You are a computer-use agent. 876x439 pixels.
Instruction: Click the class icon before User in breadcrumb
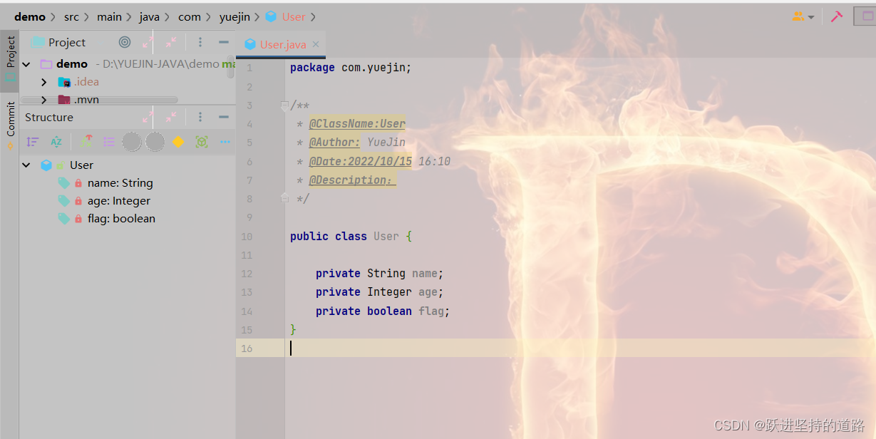[x=271, y=16]
